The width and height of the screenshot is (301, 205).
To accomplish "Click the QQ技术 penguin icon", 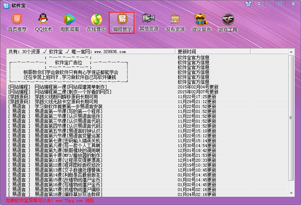I will point(44,22).
